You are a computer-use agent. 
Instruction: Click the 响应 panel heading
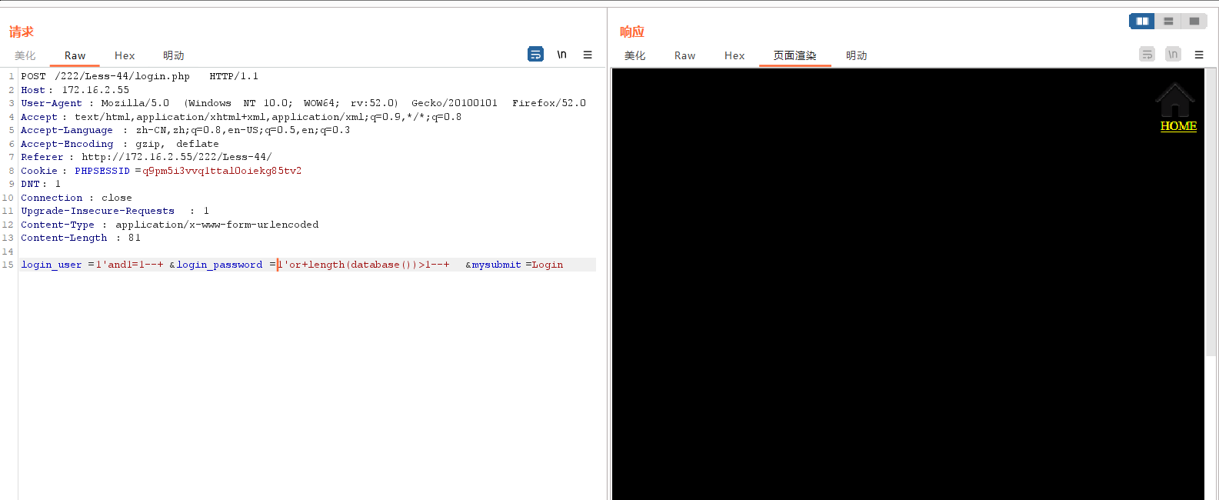point(632,32)
